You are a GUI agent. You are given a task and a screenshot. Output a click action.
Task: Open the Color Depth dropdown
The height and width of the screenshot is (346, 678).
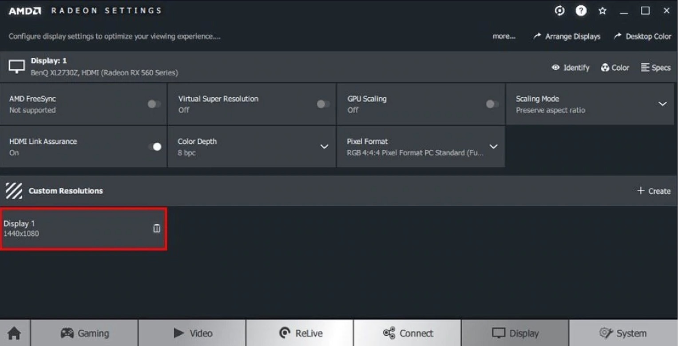325,147
